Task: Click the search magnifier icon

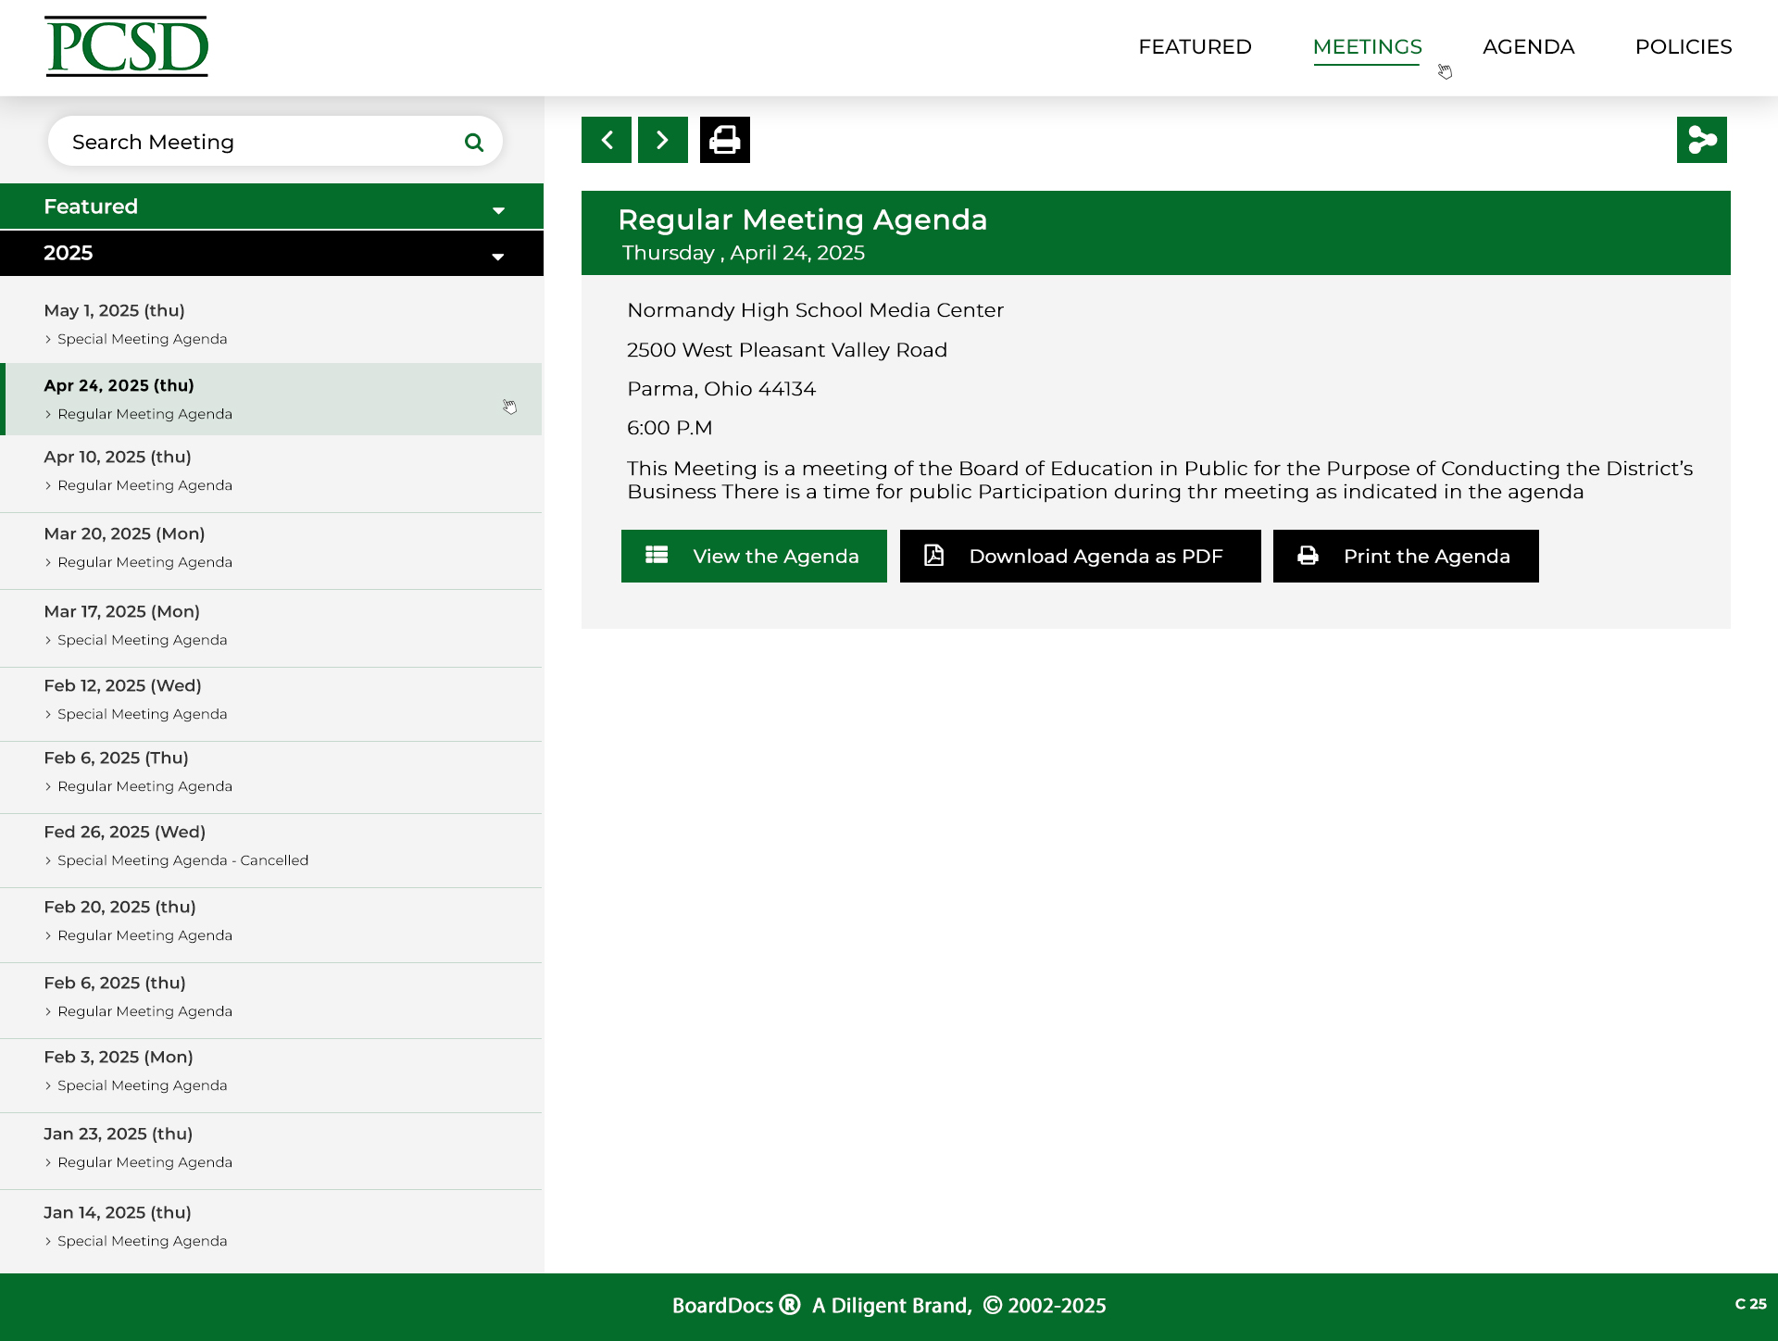Action: pyautogui.click(x=473, y=142)
